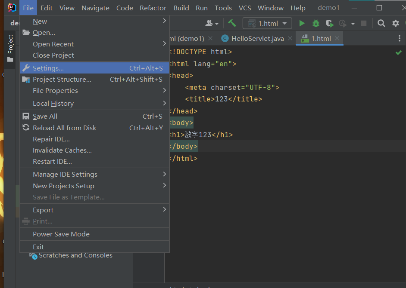Open the 1.html run configuration dropdown

[267, 23]
